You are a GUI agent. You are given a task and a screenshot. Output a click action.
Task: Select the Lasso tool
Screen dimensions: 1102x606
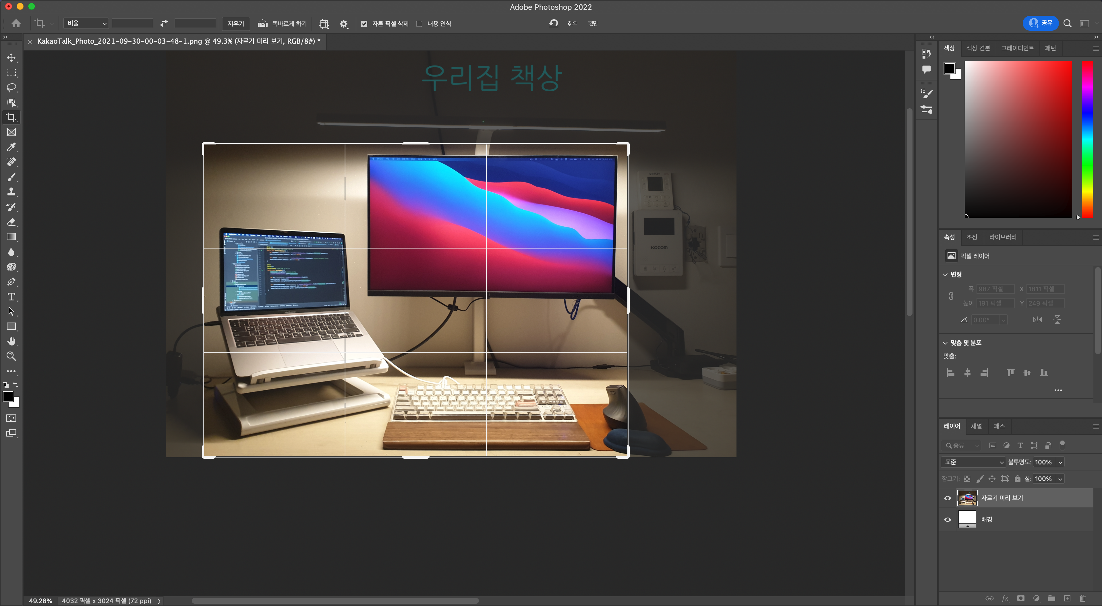[11, 87]
